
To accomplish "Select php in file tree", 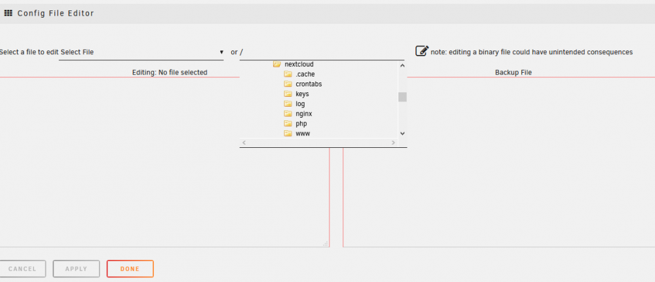I will tap(301, 124).
